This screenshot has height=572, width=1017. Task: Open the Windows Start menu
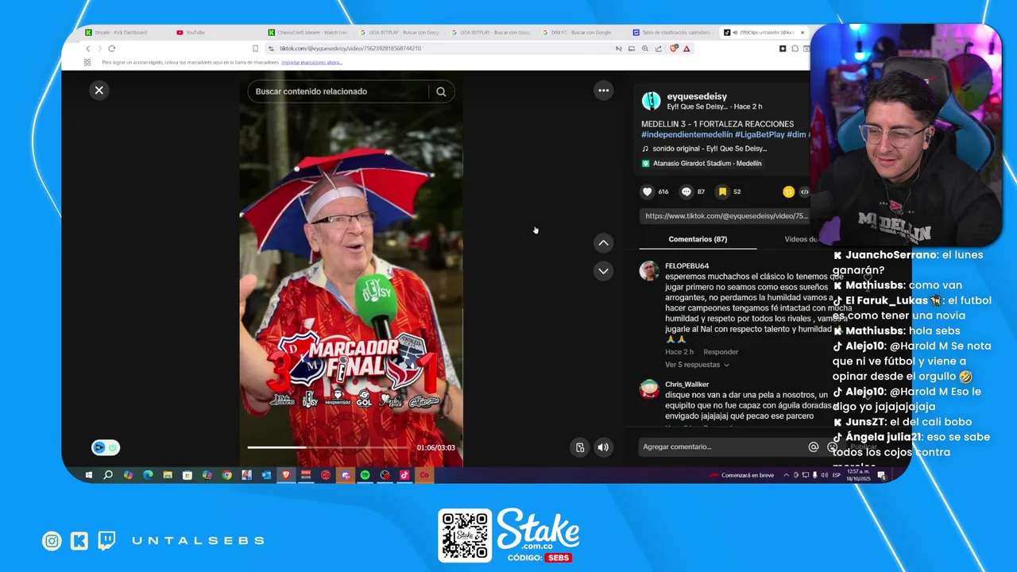88,475
